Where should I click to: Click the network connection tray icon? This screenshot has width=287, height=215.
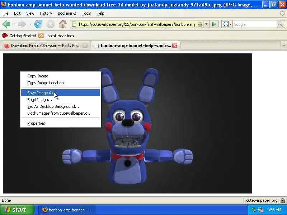click(260, 210)
